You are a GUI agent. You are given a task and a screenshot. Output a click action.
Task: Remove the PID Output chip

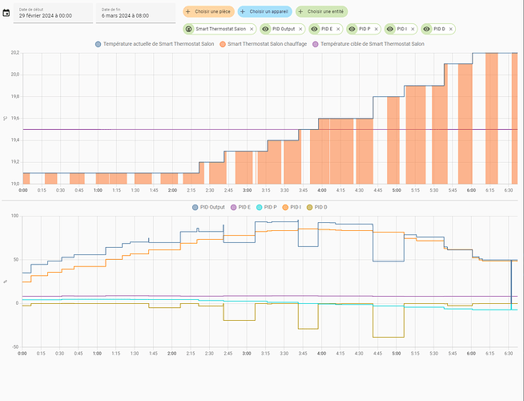300,29
